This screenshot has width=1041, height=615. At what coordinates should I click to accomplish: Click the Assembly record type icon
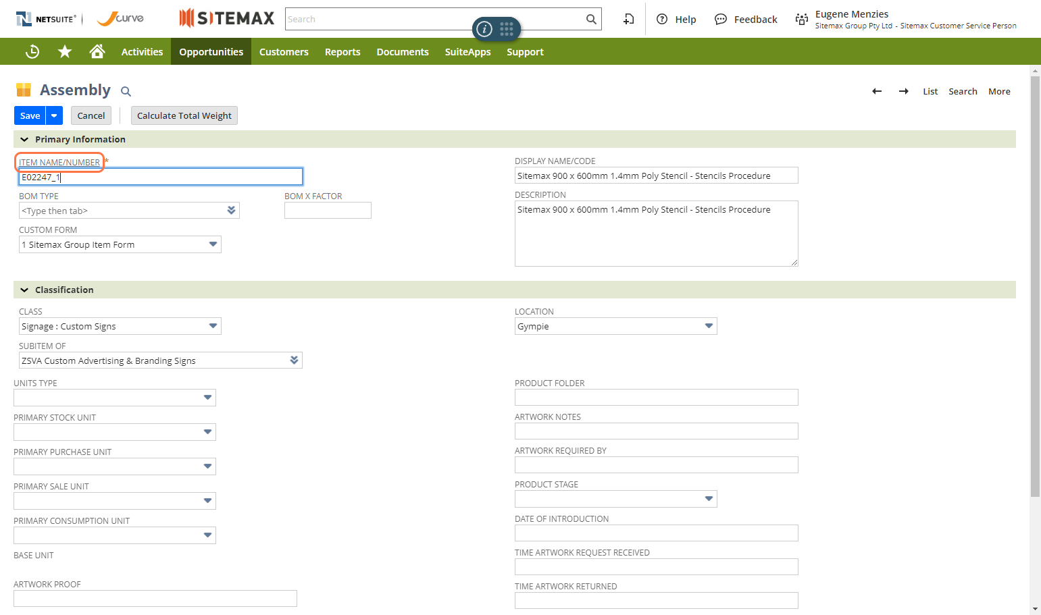click(24, 90)
